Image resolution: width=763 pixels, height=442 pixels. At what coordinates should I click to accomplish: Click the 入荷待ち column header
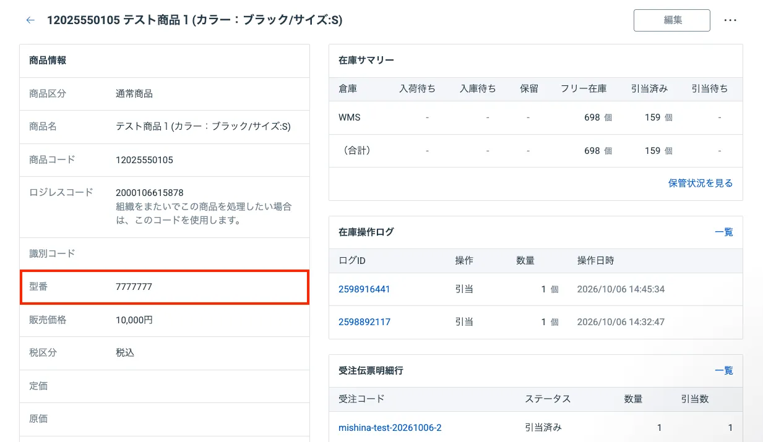click(417, 88)
